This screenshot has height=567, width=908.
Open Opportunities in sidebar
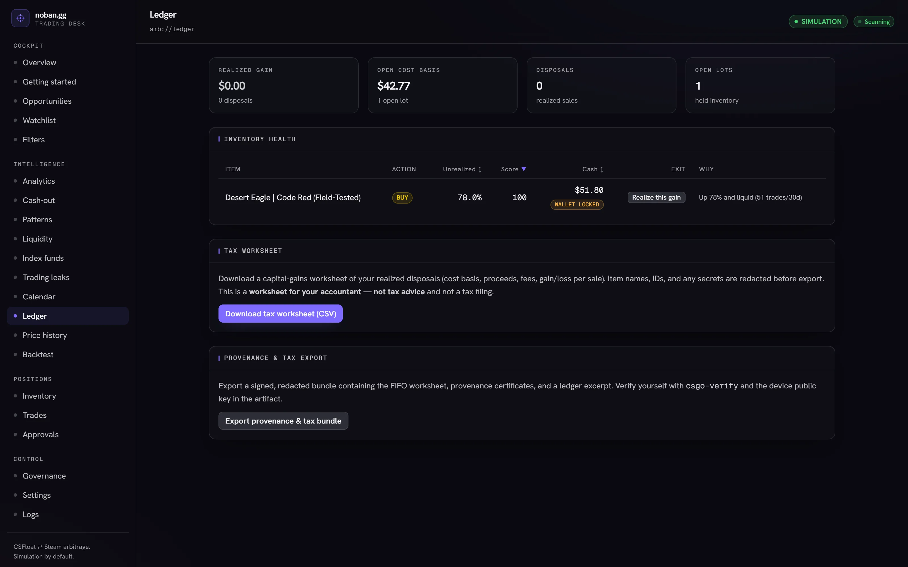tap(68, 101)
